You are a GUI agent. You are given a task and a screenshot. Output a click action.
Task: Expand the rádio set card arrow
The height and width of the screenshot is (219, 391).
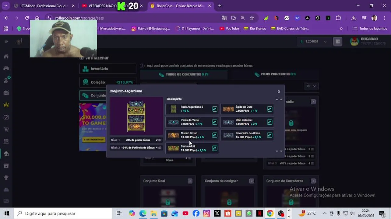click(x=313, y=102)
